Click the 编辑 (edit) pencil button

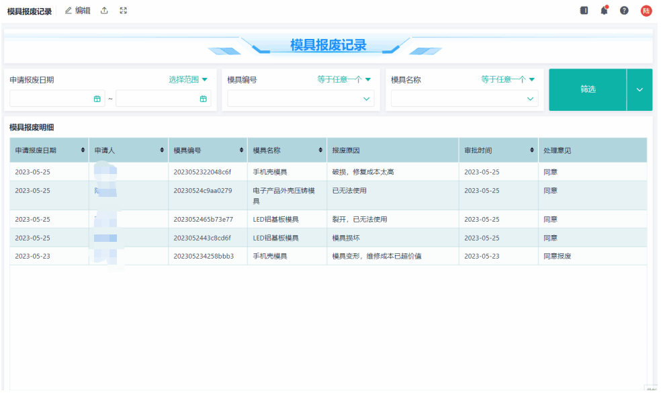77,11
